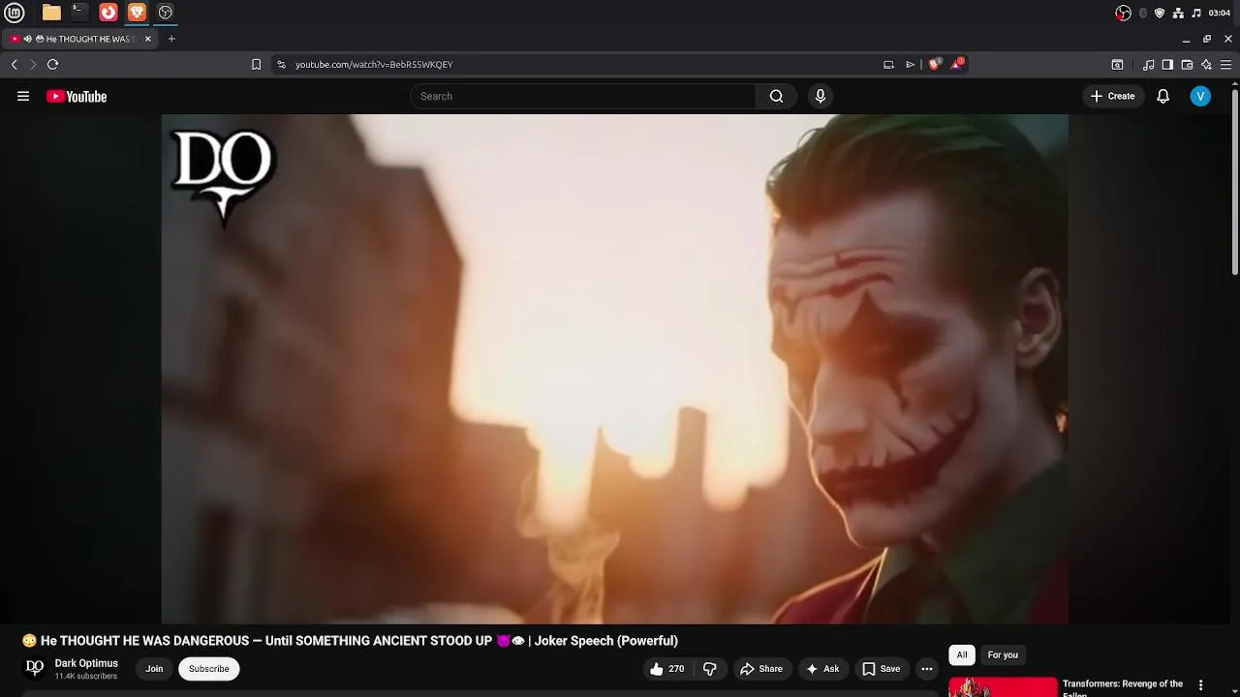Open a new browser tab
Screen dimensions: 1240x697
pyautogui.click(x=171, y=39)
